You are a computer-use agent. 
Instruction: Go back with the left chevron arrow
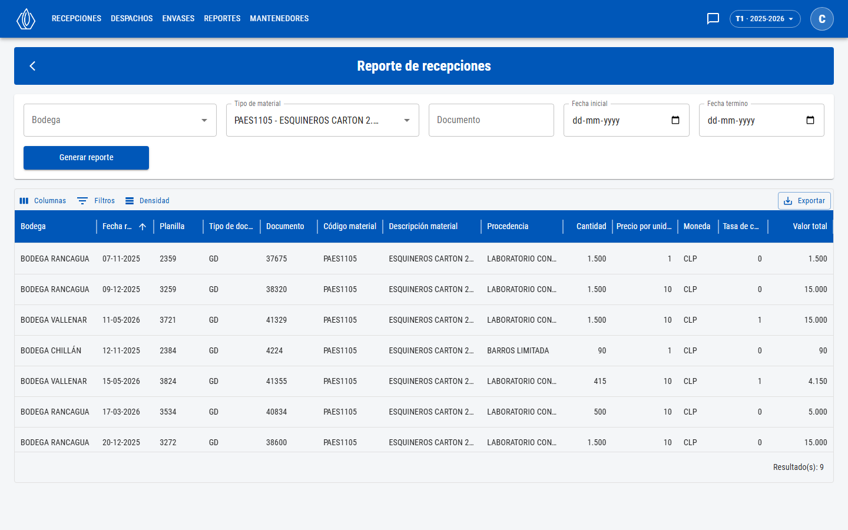pyautogui.click(x=32, y=66)
